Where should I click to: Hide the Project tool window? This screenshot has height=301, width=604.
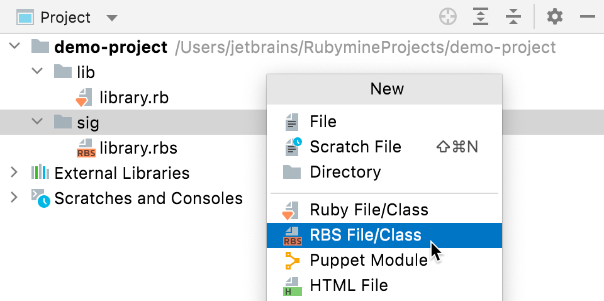coord(588,17)
